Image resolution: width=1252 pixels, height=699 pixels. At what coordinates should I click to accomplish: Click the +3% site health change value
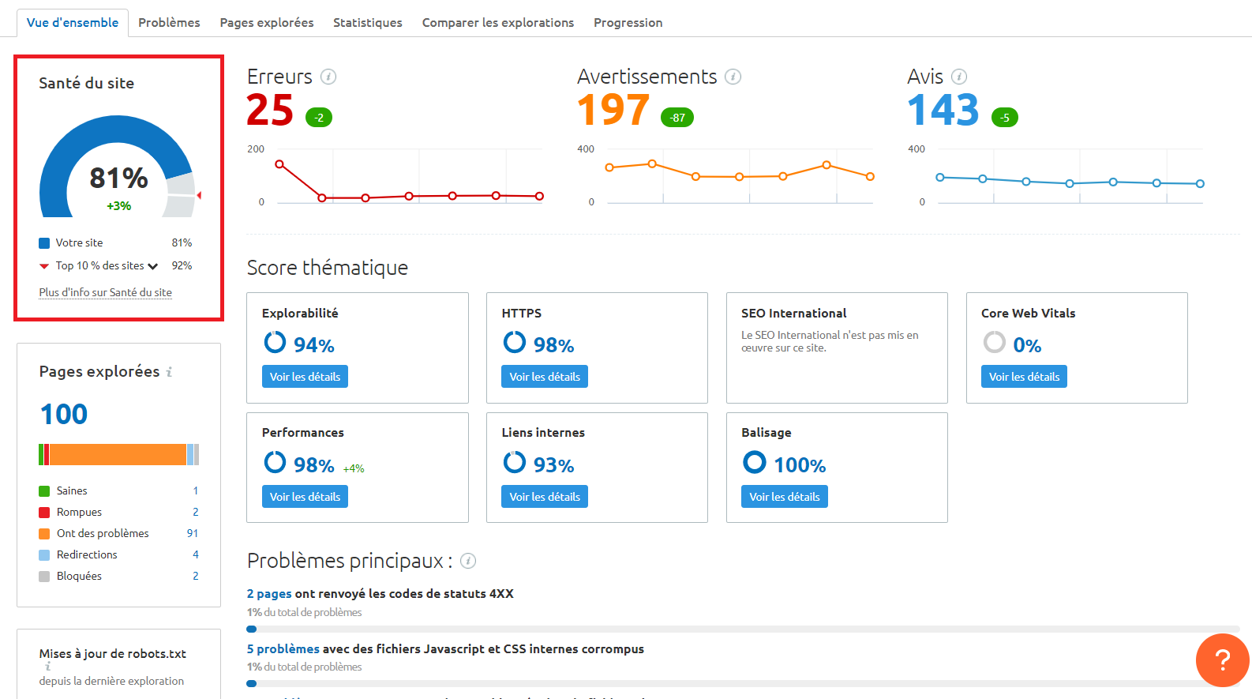119,206
